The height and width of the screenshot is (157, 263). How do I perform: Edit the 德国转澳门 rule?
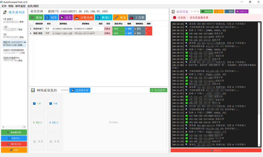[129, 29]
